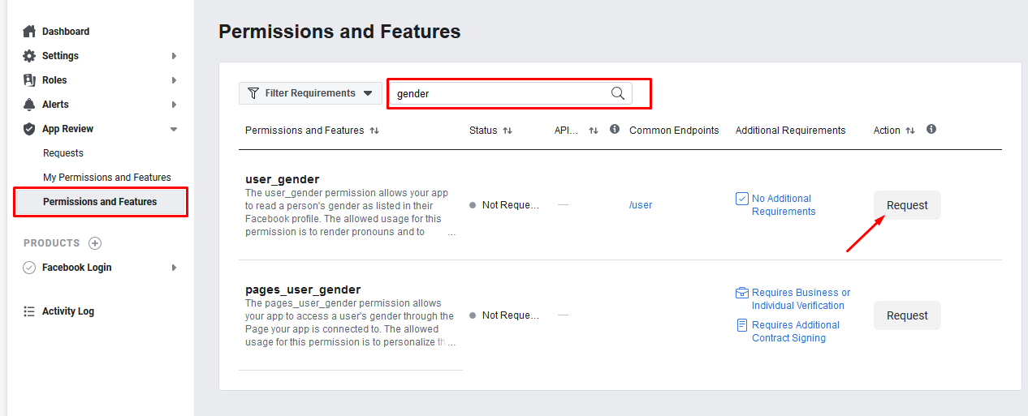Open API column info icon
The height and width of the screenshot is (416, 1028).
coord(615,129)
